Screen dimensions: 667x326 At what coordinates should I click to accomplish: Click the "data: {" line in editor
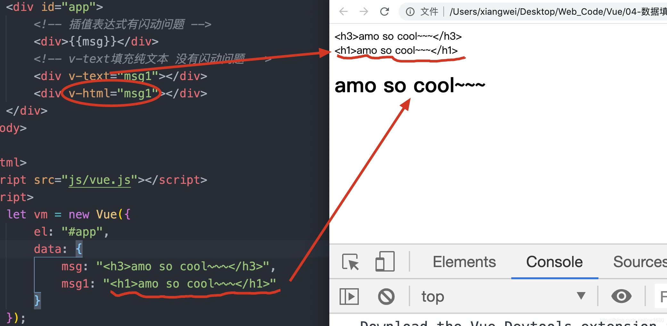[58, 249]
